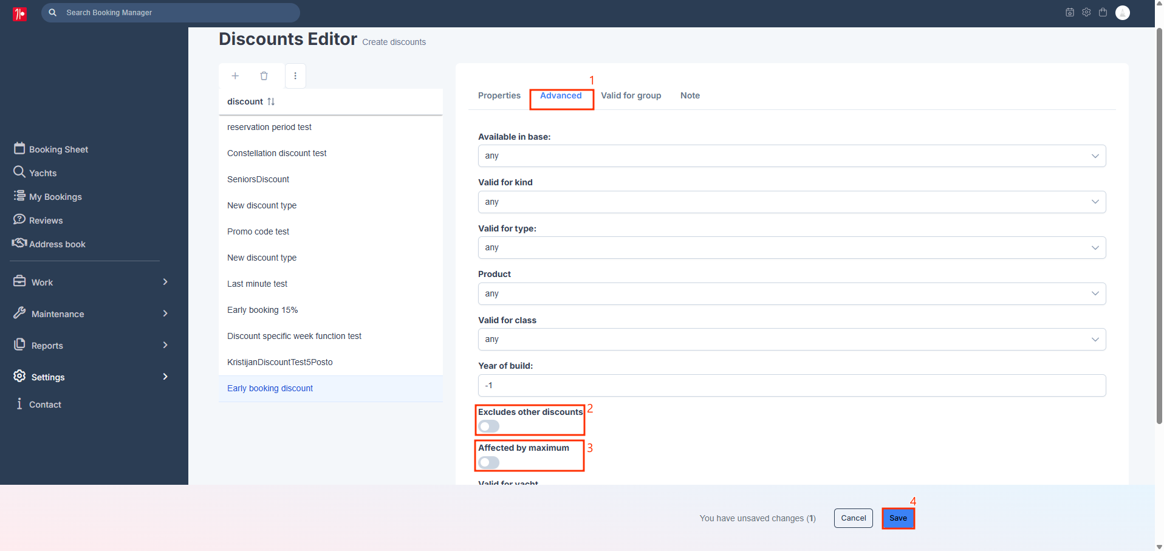Click the Contact info icon

tap(19, 403)
